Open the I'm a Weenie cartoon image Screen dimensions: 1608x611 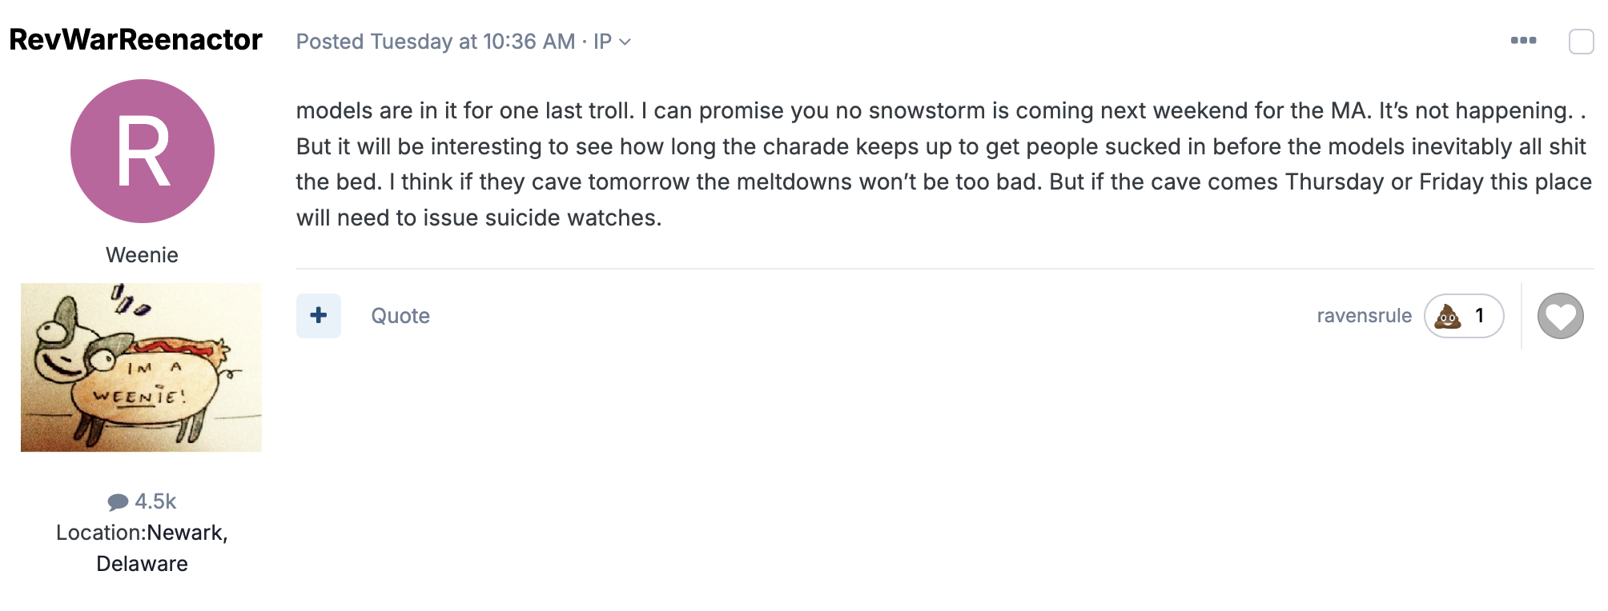[141, 367]
